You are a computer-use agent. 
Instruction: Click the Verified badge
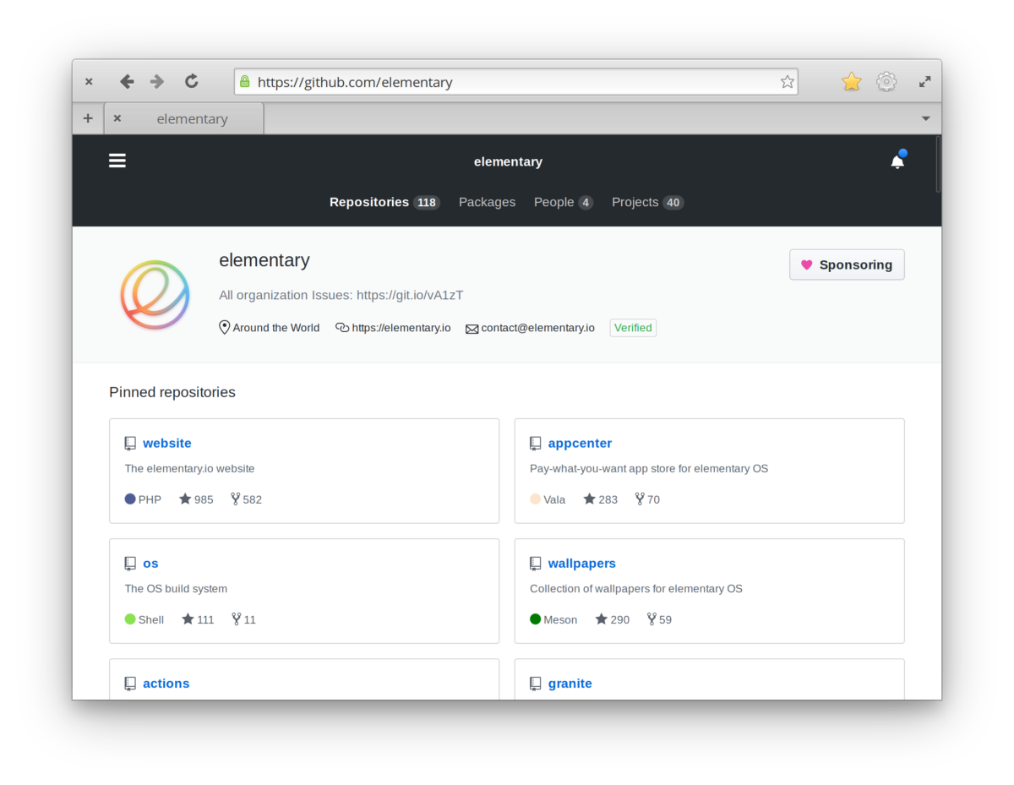[633, 328]
